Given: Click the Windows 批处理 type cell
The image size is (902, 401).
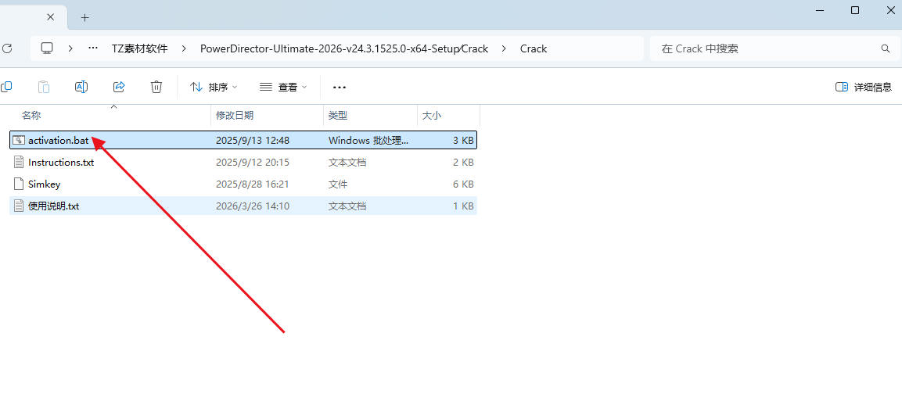Looking at the screenshot, I should coord(368,140).
